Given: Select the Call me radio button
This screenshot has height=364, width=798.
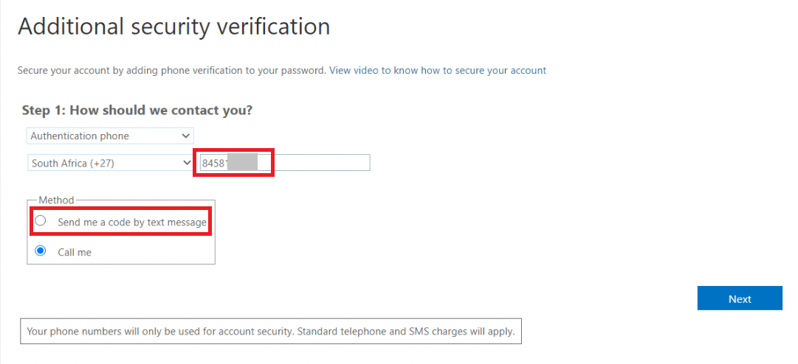Looking at the screenshot, I should coord(41,251).
